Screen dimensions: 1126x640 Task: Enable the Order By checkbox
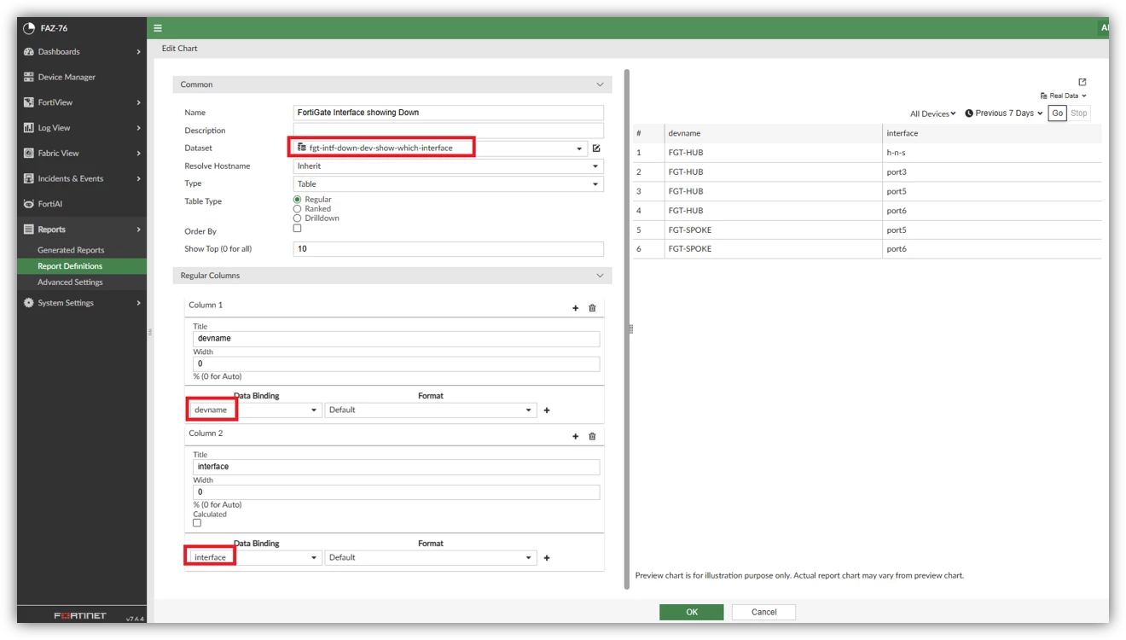click(297, 229)
